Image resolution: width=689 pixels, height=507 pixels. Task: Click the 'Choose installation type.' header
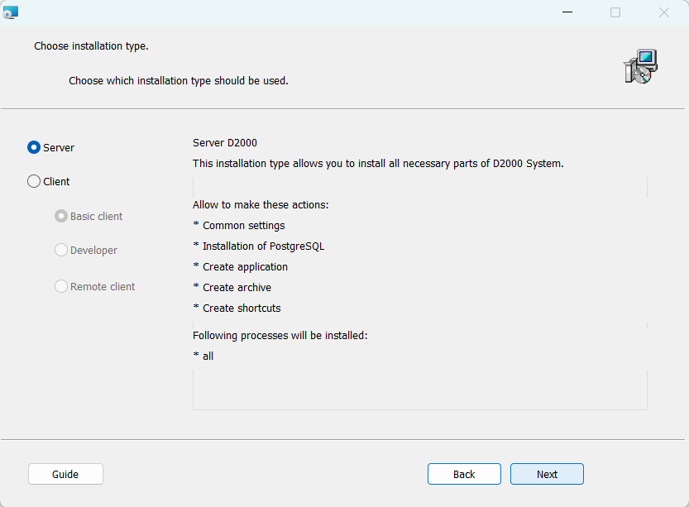tap(91, 45)
